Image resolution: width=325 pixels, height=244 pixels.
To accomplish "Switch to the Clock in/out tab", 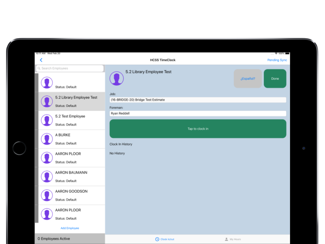I will tap(165, 239).
